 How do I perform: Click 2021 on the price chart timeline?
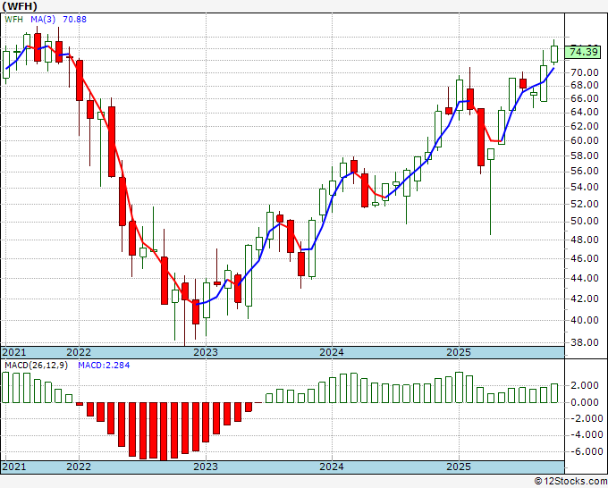[x=14, y=352]
